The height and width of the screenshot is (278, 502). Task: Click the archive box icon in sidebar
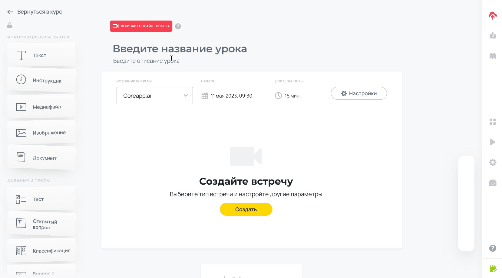tap(493, 183)
